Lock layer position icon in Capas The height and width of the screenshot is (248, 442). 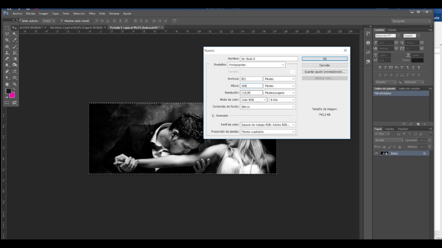tap(394, 147)
